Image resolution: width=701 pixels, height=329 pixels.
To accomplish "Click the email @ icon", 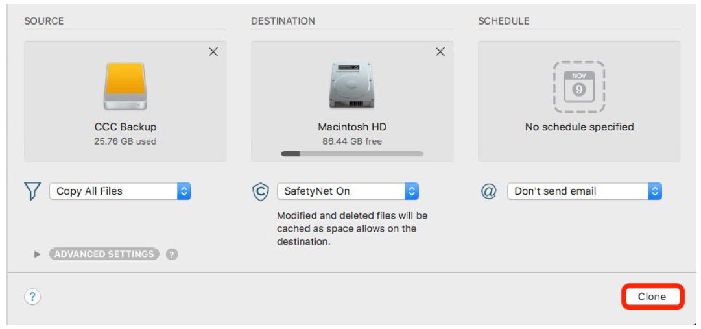I will point(489,191).
